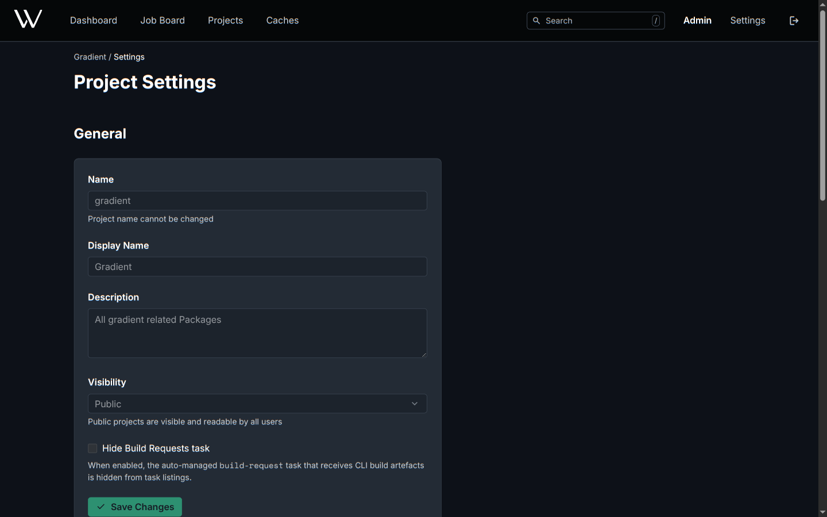The image size is (827, 517).
Task: Click the Visibility field label
Action: click(107, 382)
